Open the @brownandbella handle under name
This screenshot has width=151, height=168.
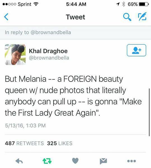[x=49, y=58]
